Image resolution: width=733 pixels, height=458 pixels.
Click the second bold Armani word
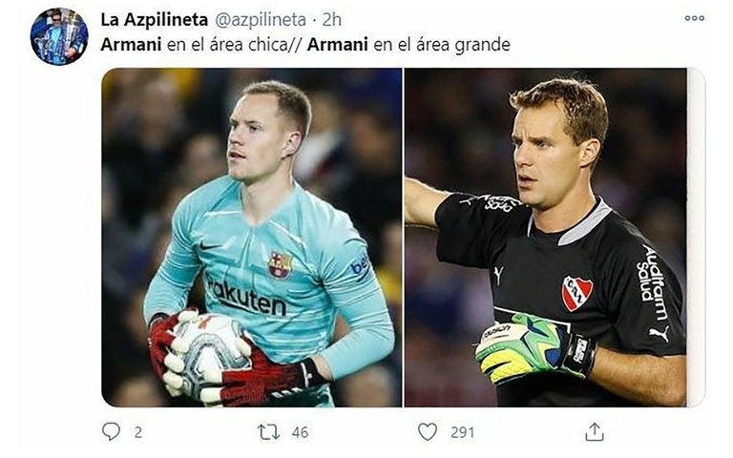click(338, 45)
